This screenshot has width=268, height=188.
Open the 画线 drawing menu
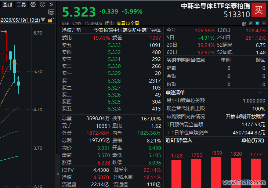(7, 5)
